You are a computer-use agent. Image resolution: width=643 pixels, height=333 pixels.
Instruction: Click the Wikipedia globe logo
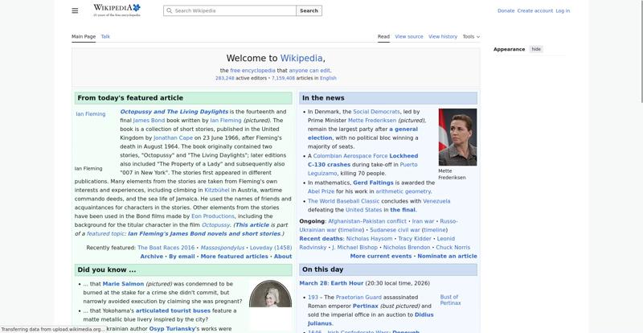(117, 10)
